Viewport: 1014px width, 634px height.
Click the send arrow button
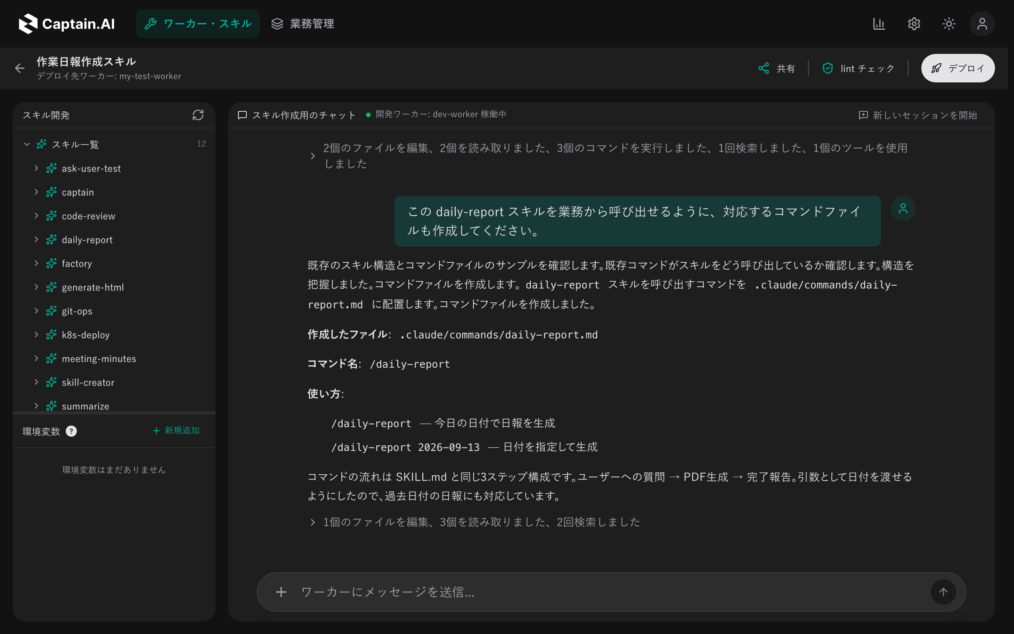(x=943, y=592)
